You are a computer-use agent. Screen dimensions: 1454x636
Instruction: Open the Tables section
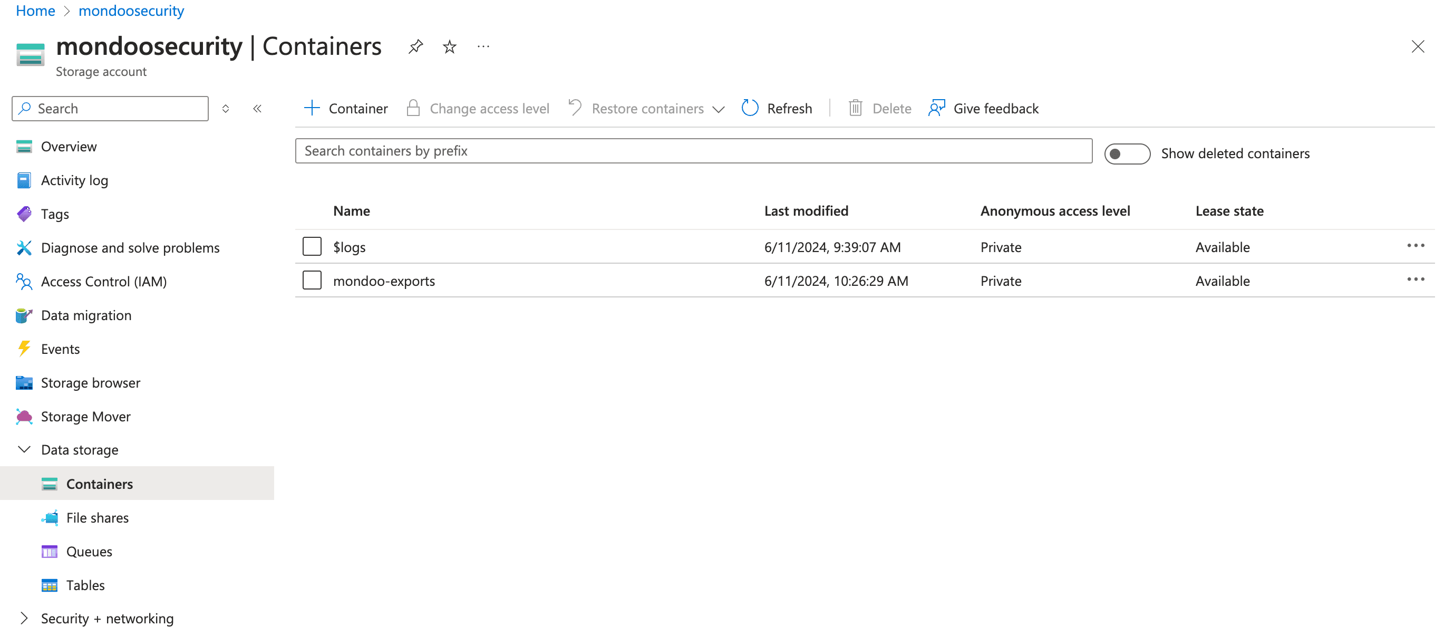[85, 585]
